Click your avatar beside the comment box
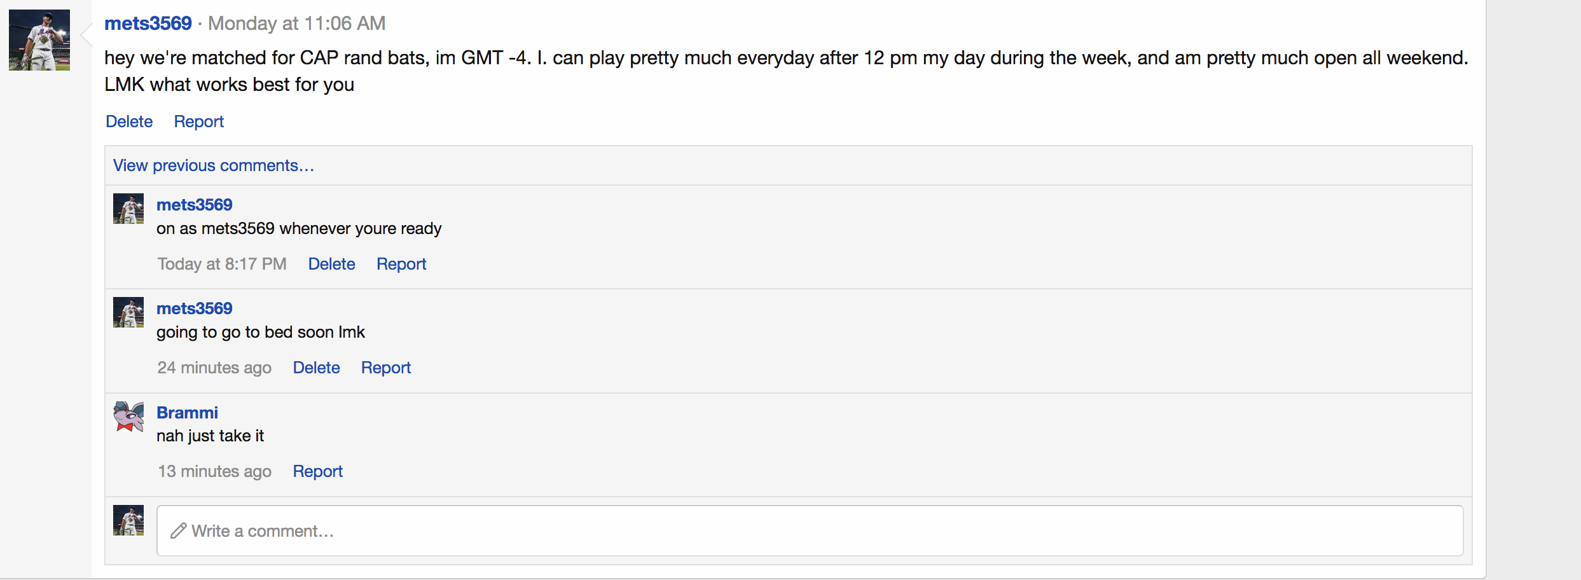This screenshot has height=580, width=1581. point(128,520)
